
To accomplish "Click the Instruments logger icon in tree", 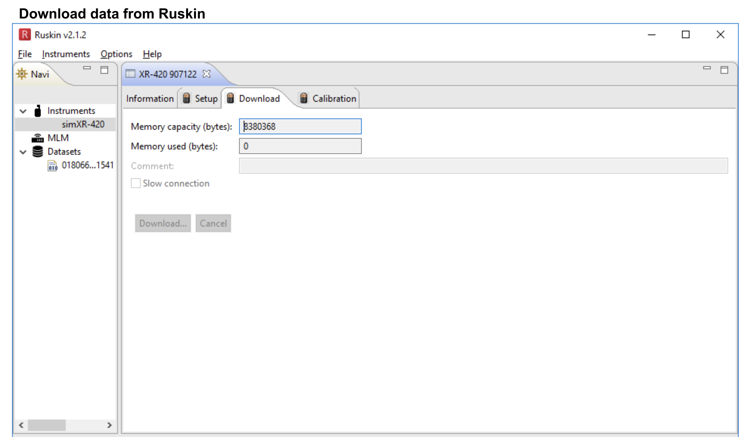I will (x=38, y=111).
